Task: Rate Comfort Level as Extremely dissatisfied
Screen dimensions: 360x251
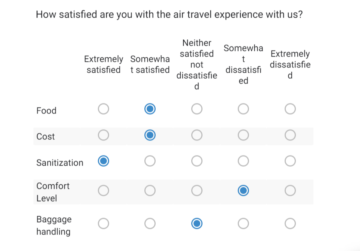Action: [x=290, y=191]
